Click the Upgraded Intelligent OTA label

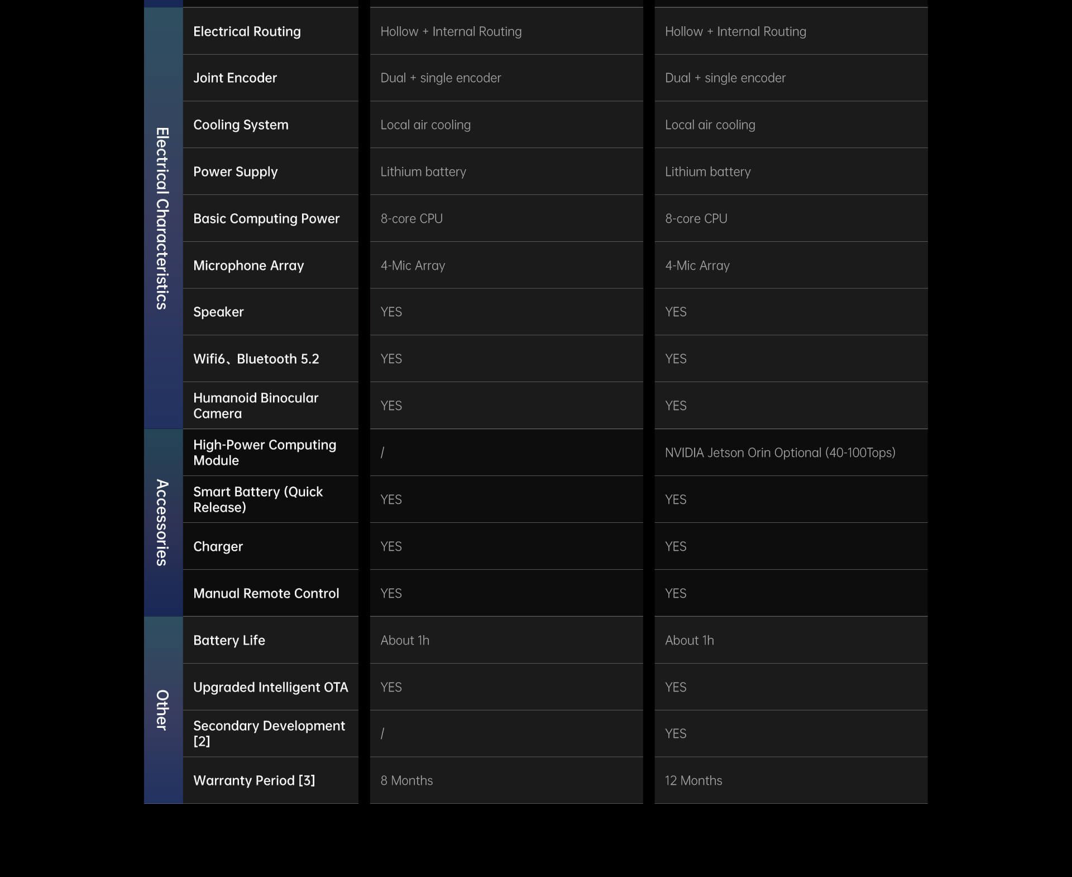tap(270, 687)
